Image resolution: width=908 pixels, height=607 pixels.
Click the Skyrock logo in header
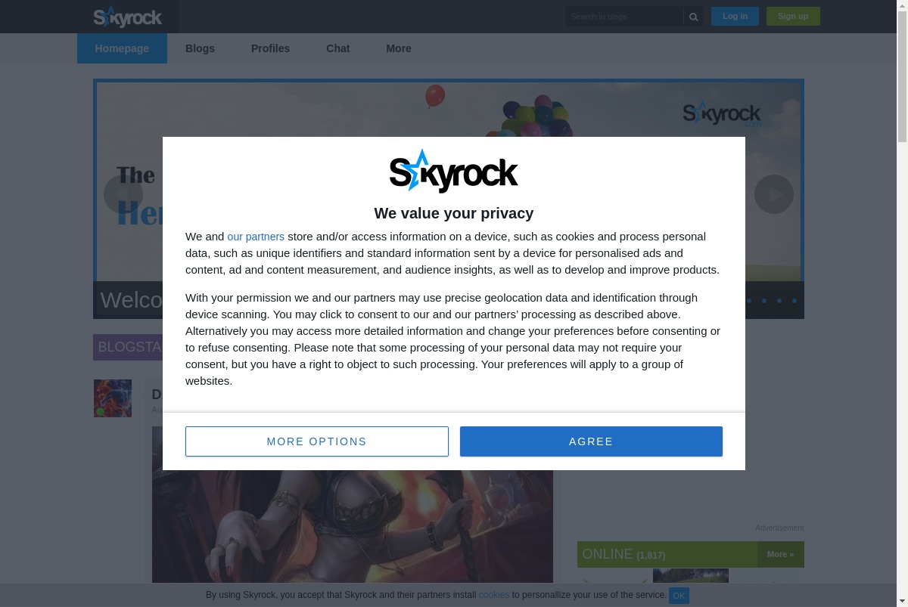[128, 17]
